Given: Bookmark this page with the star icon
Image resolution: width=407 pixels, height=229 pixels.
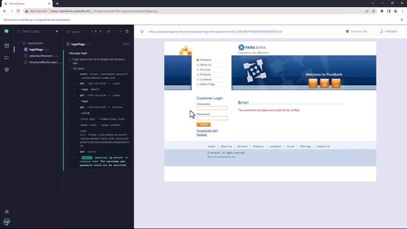Looking at the screenshot, I should (x=373, y=11).
